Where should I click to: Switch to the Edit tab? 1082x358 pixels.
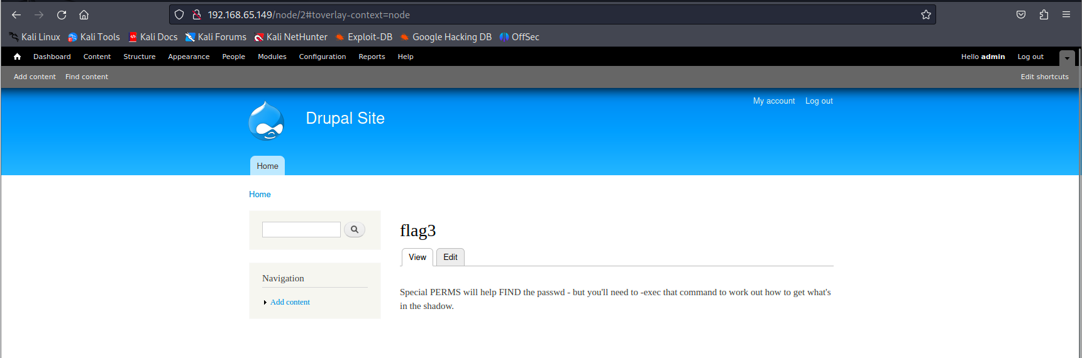pos(450,258)
